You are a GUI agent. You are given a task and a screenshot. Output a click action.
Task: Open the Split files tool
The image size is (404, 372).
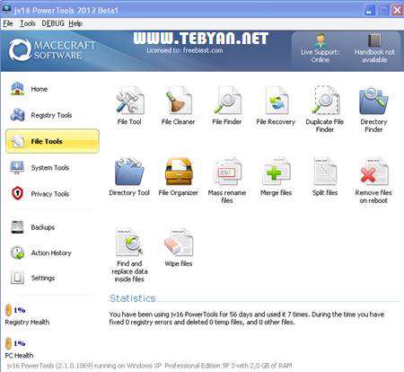pos(325,172)
